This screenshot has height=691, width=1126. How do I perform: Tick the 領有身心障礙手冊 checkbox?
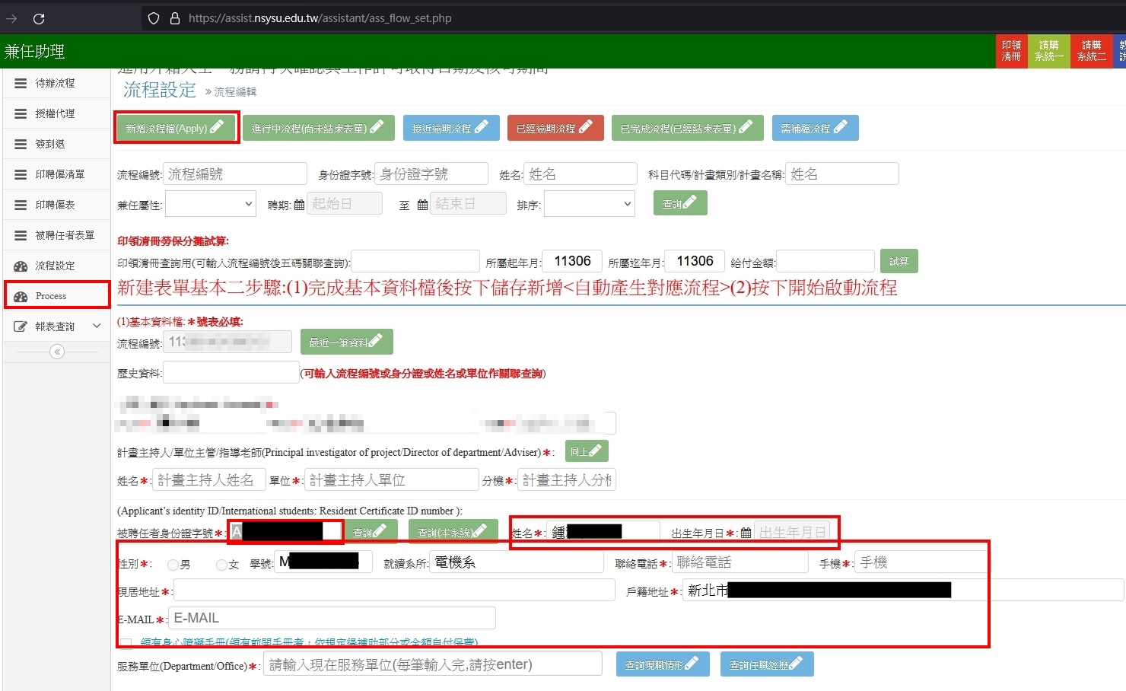126,643
